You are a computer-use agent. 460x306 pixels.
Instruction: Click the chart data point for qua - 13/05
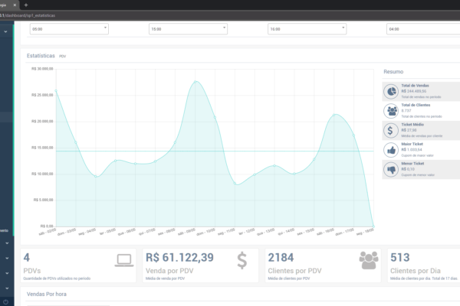274,166
